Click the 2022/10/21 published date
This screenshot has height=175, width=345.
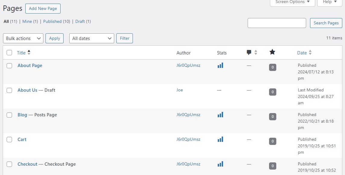(x=316, y=121)
